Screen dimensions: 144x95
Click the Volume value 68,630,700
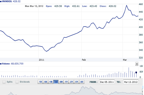(x=17, y=64)
